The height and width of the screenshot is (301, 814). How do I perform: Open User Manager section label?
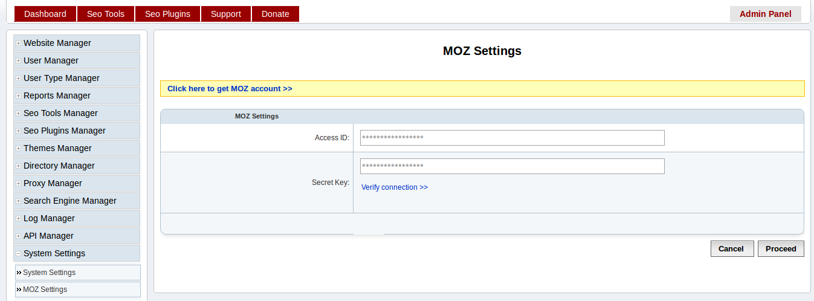[x=51, y=60]
